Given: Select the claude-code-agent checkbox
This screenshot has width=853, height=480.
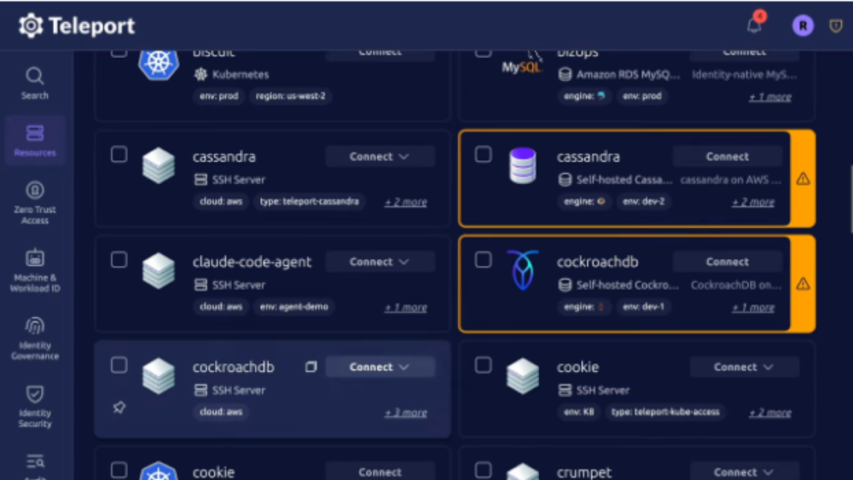Looking at the screenshot, I should pyautogui.click(x=119, y=260).
